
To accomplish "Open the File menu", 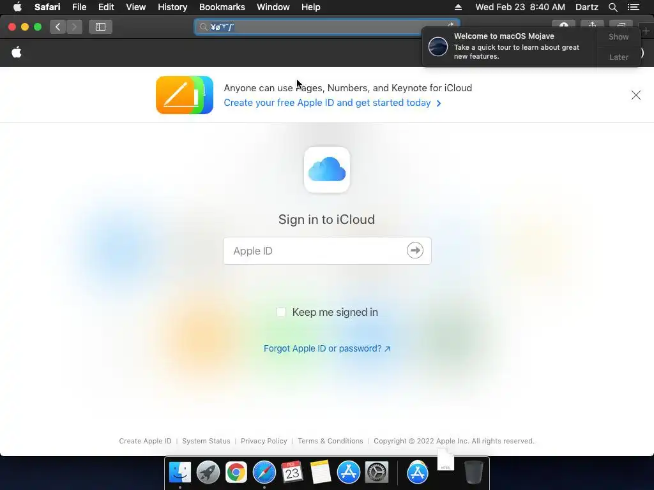I will coord(79,7).
